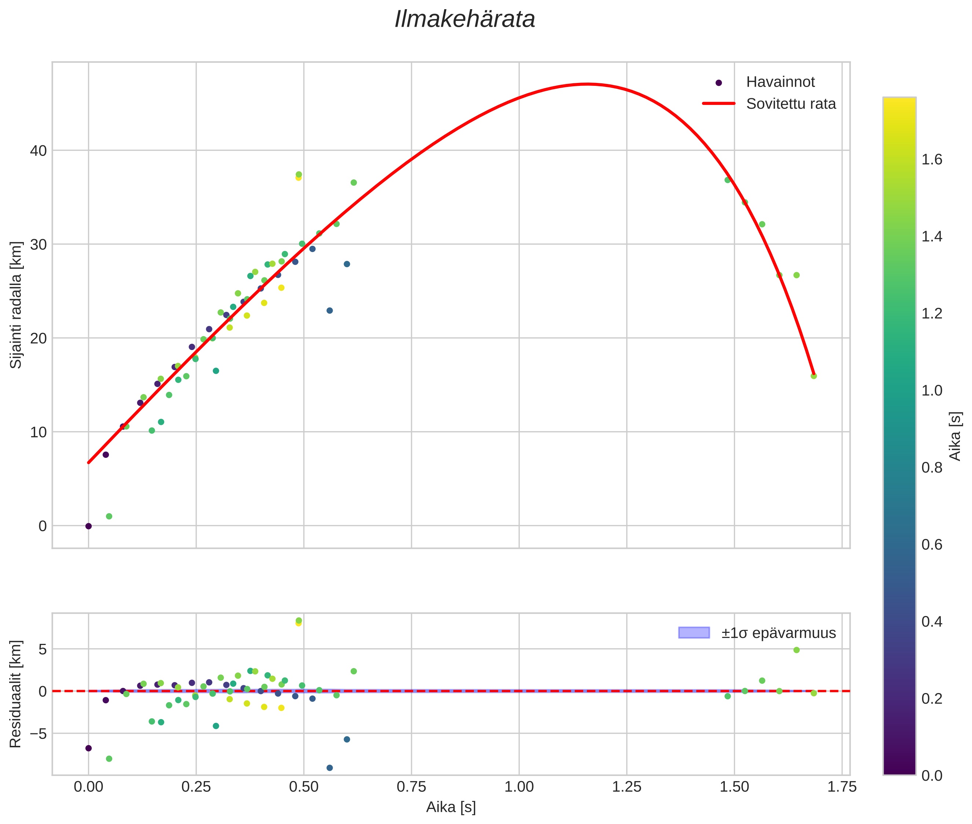Image resolution: width=972 pixels, height=824 pixels.
Task: Click the residual plot tick label '−5'
Action: pyautogui.click(x=38, y=733)
